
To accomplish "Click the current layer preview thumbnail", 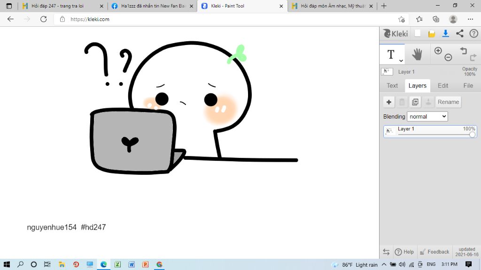I will point(387,72).
